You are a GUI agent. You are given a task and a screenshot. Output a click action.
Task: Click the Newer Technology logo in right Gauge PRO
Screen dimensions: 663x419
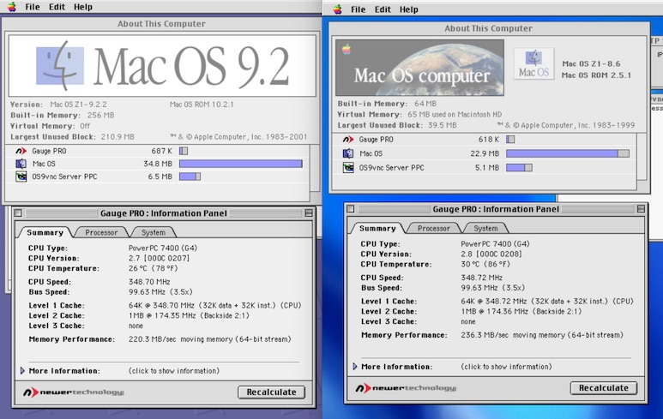pyautogui.click(x=406, y=388)
